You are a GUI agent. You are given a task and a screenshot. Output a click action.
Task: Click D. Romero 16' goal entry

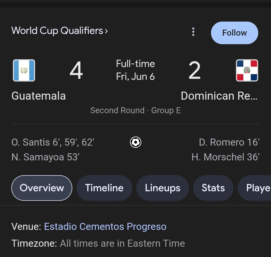(x=229, y=142)
